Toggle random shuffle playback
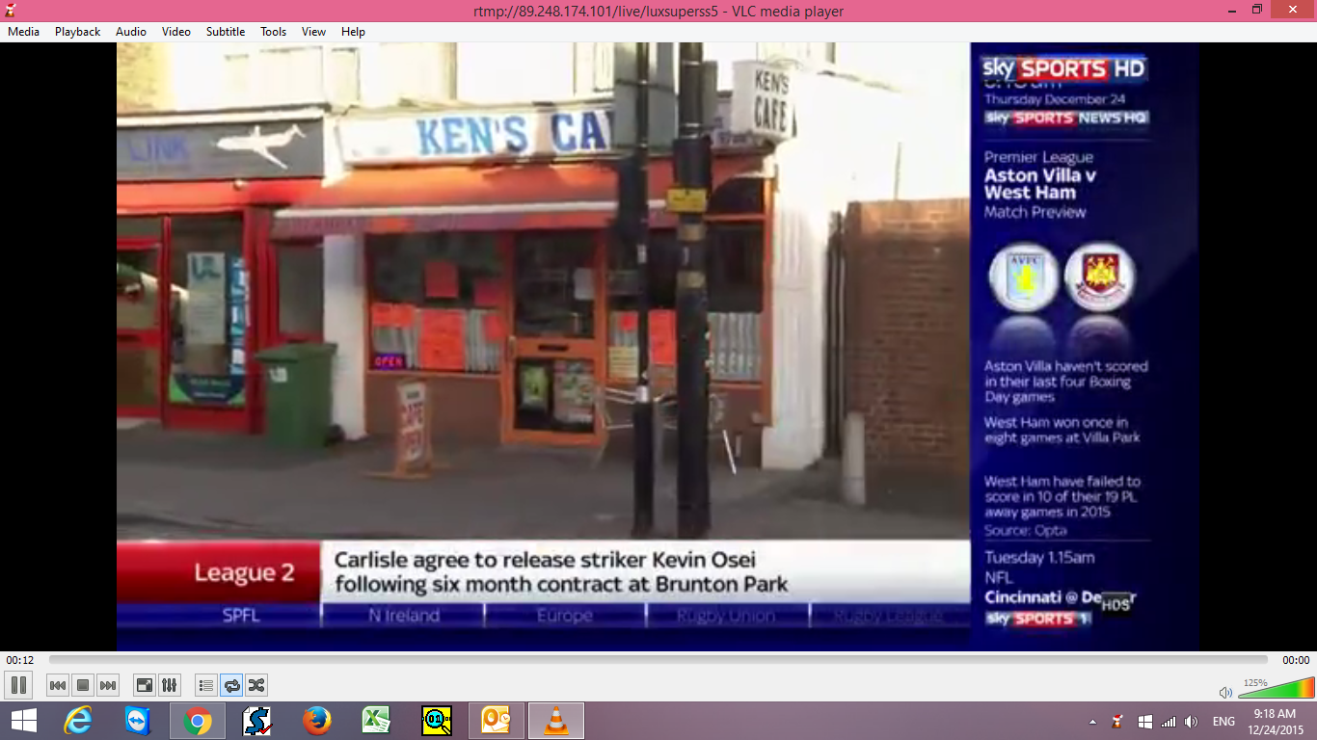This screenshot has width=1317, height=740. (256, 685)
